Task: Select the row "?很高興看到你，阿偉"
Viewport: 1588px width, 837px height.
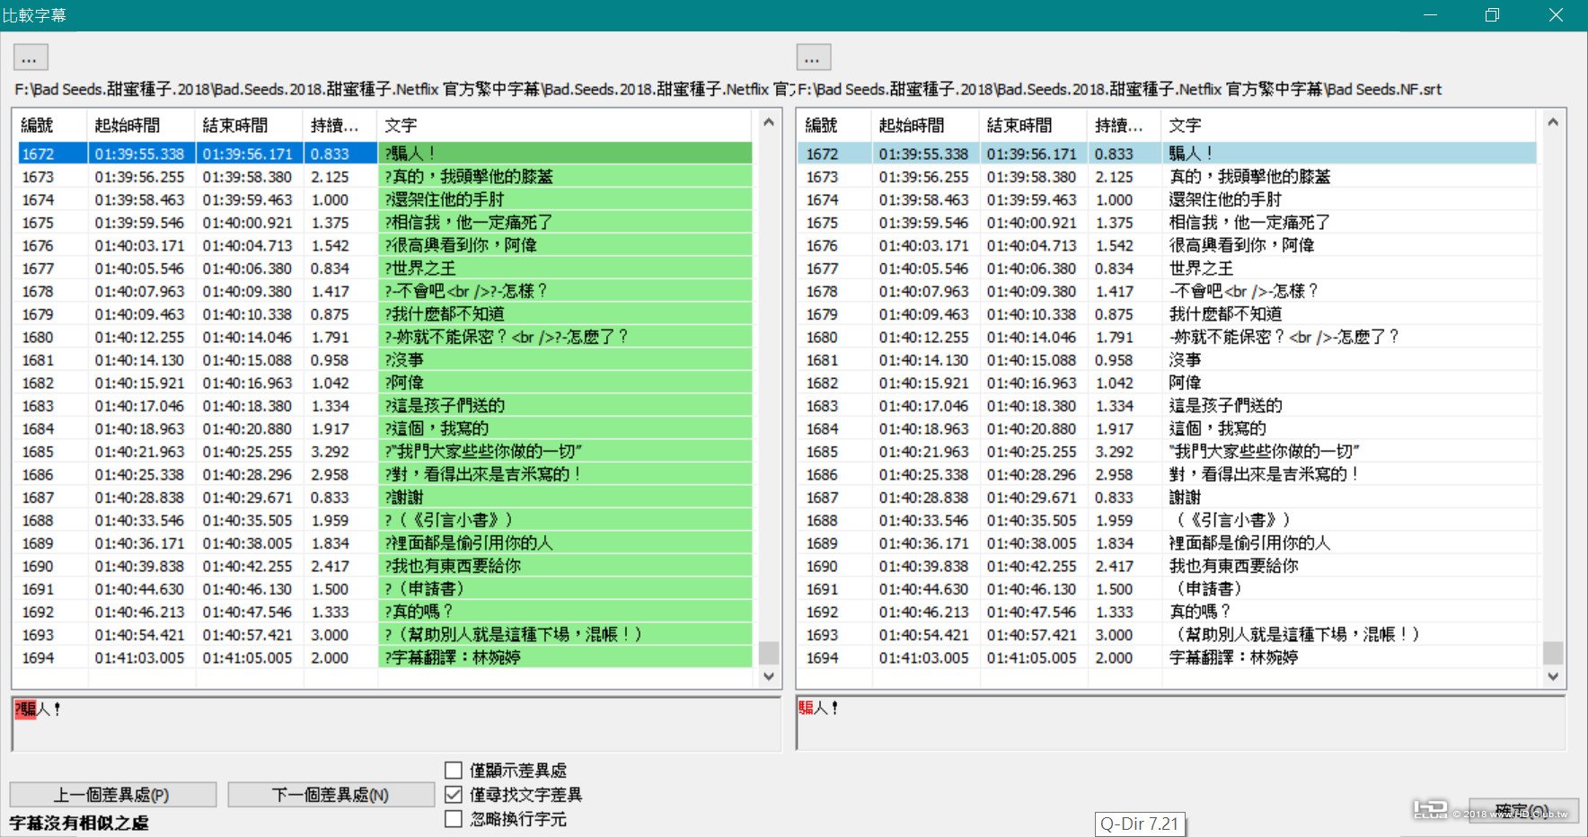Action: click(x=384, y=245)
